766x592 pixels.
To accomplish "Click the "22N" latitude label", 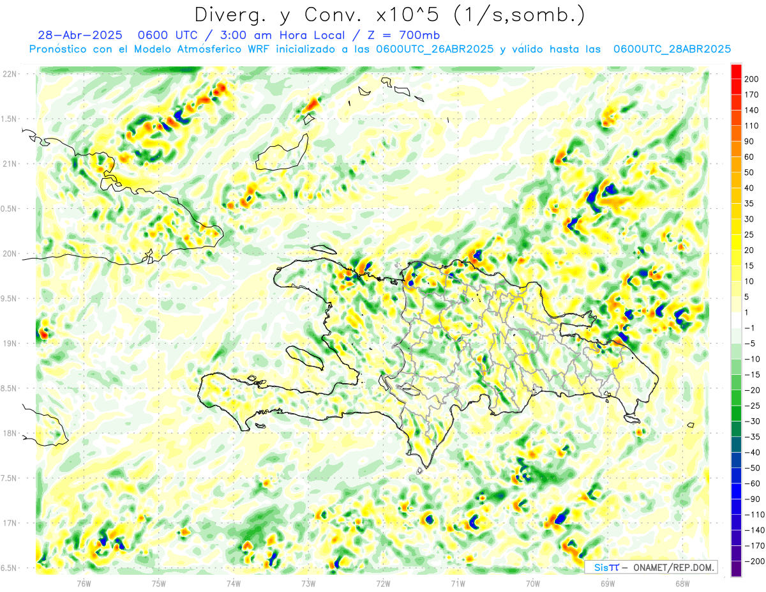I will pos(10,74).
